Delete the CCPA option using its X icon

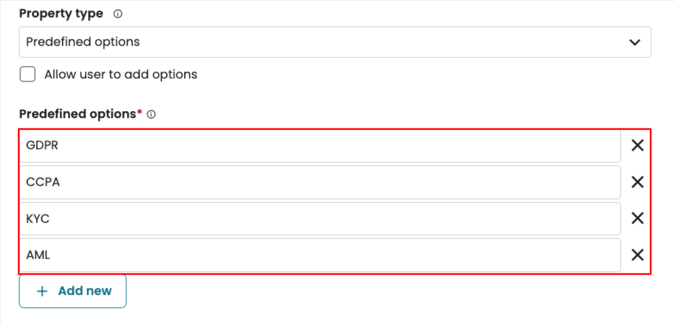pyautogui.click(x=637, y=182)
